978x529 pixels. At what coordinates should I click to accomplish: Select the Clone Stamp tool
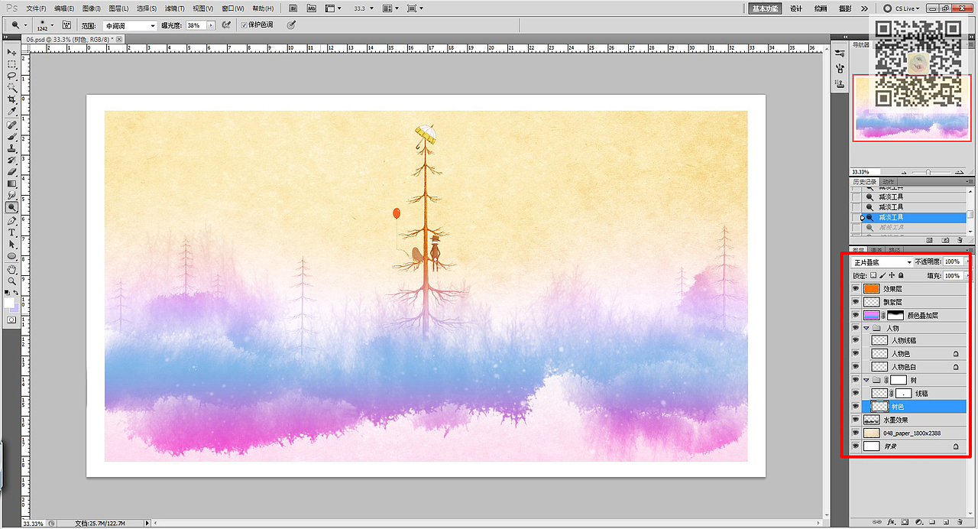pyautogui.click(x=11, y=148)
